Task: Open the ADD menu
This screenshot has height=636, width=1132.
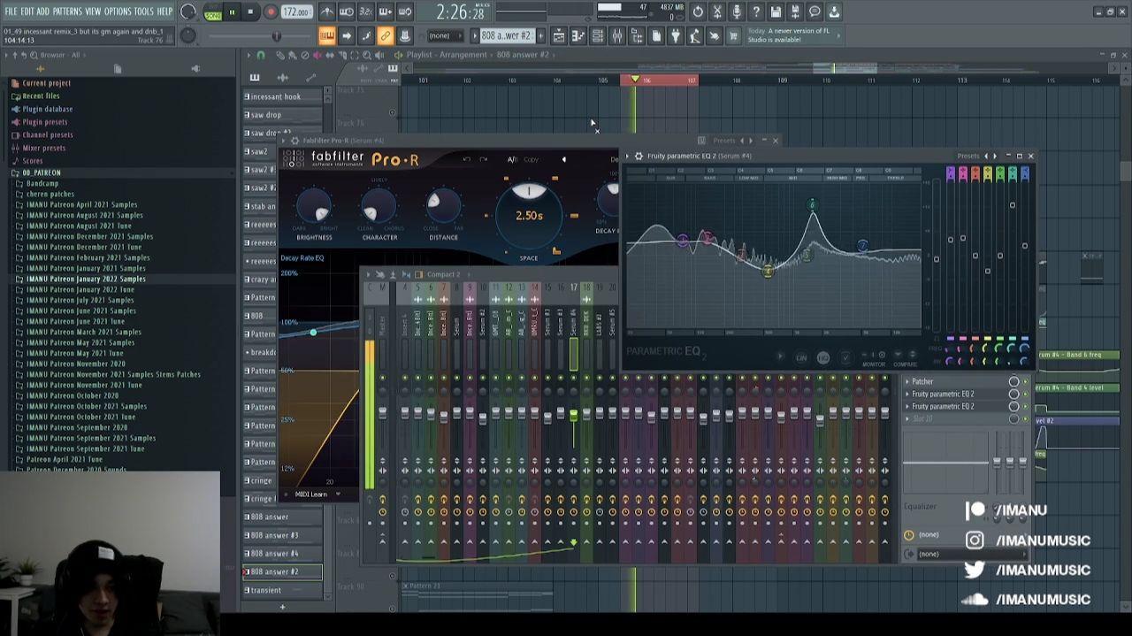Action: (x=43, y=11)
